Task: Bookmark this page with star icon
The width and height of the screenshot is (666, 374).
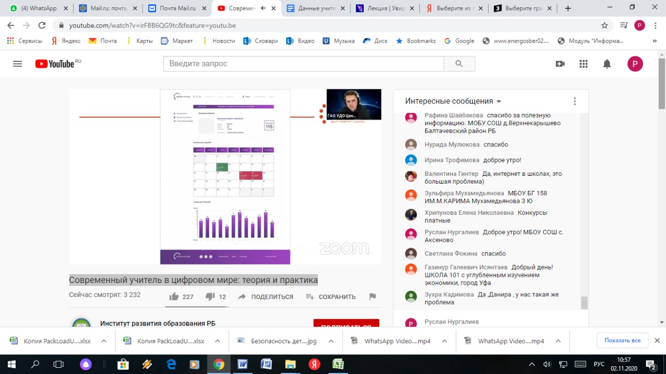Action: click(604, 25)
